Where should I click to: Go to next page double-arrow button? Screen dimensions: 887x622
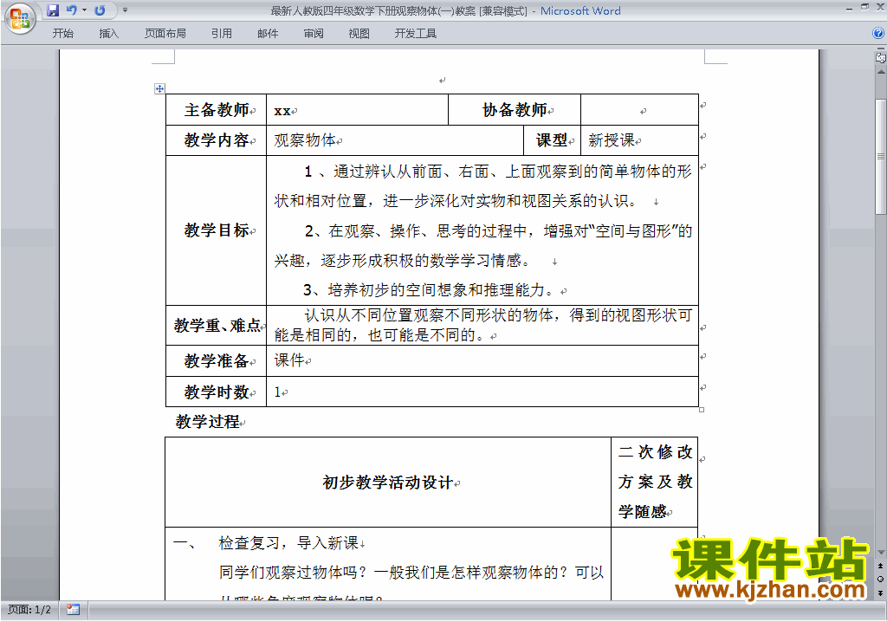tap(880, 593)
